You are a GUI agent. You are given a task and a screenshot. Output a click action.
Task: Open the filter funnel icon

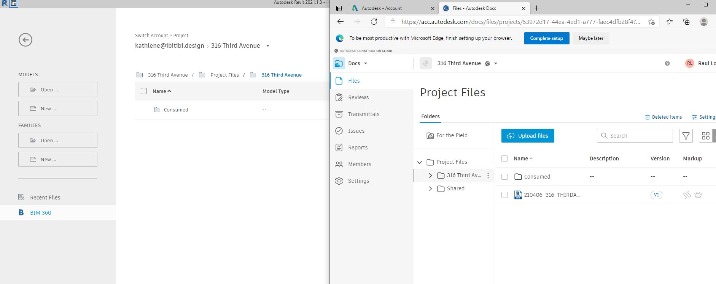coord(686,136)
